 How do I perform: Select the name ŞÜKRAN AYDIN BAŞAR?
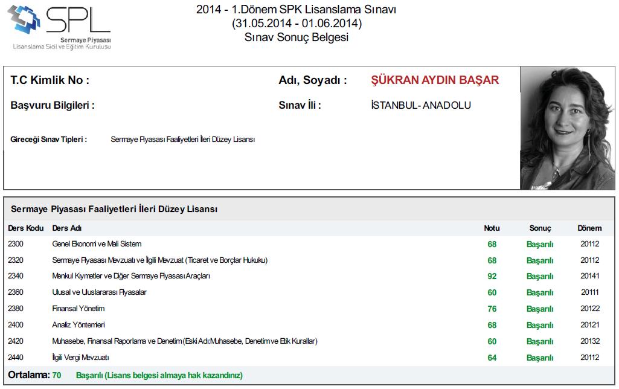[435, 80]
